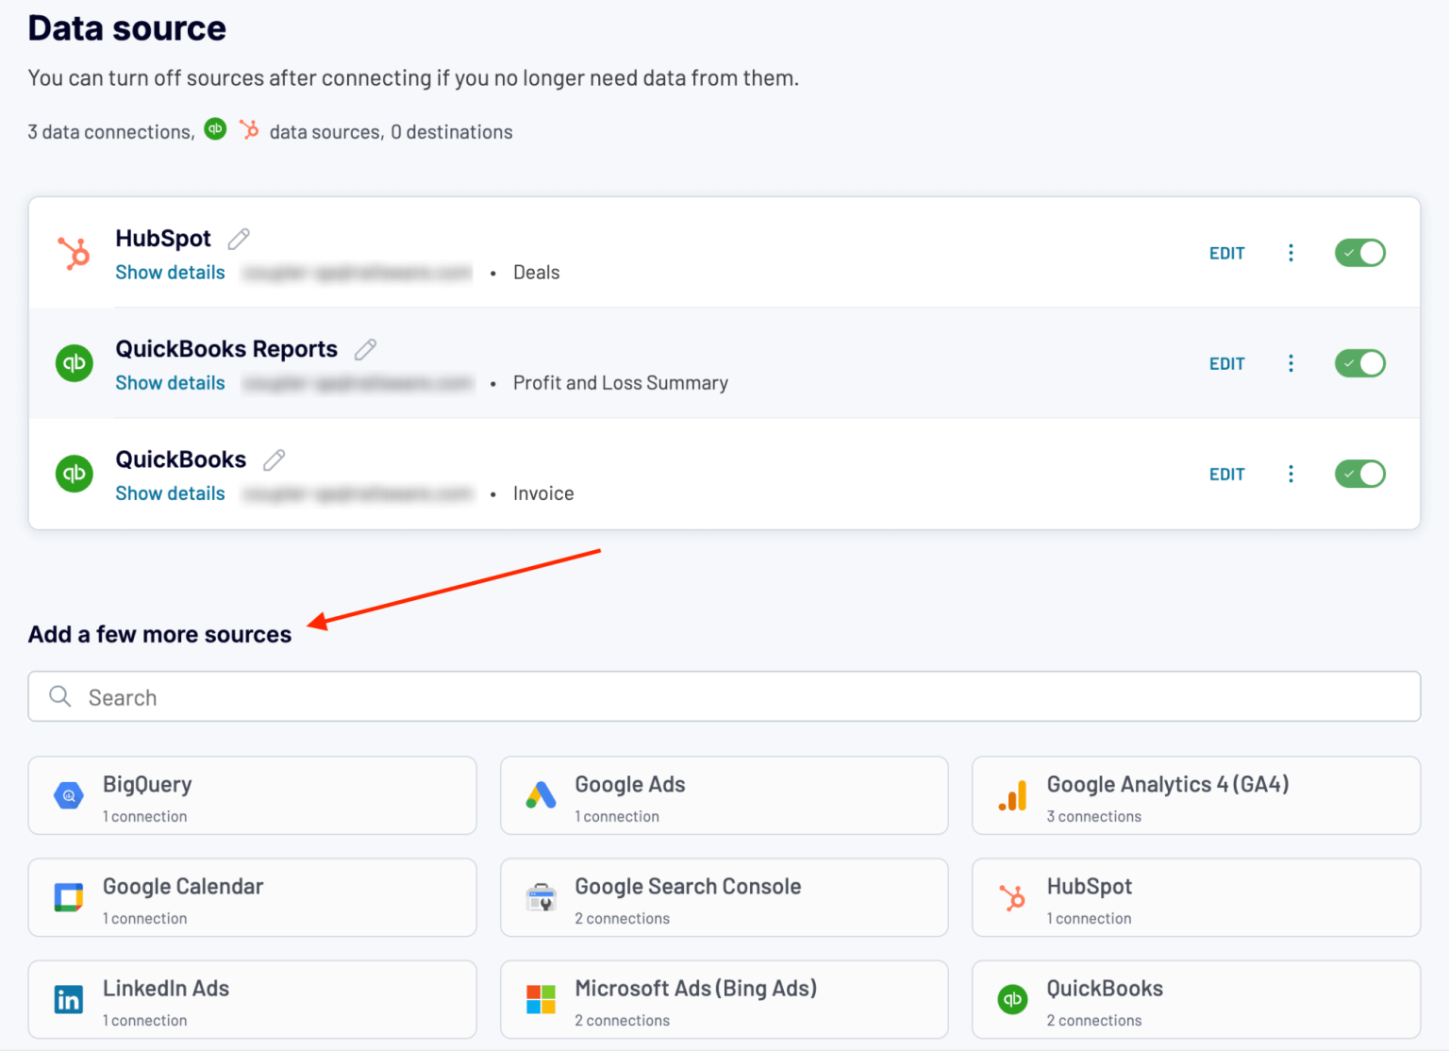1449x1051 pixels.
Task: Expand Show details for QuickBooks
Action: pyautogui.click(x=170, y=492)
